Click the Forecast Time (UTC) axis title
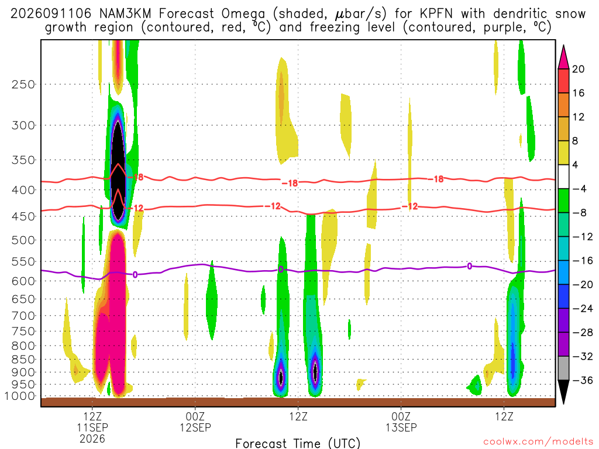The width and height of the screenshot is (599, 449). click(298, 443)
